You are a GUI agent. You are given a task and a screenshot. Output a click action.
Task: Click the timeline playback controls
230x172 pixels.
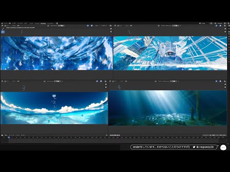click(x=115, y=135)
